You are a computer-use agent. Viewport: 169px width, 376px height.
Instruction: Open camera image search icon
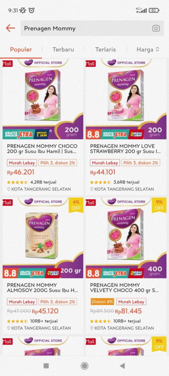tap(156, 28)
